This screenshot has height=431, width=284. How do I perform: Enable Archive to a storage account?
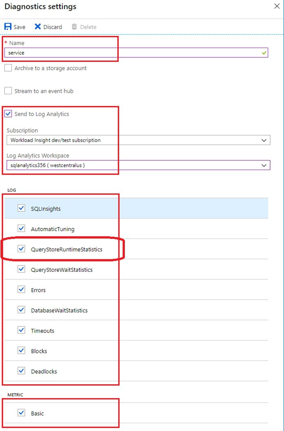8,68
